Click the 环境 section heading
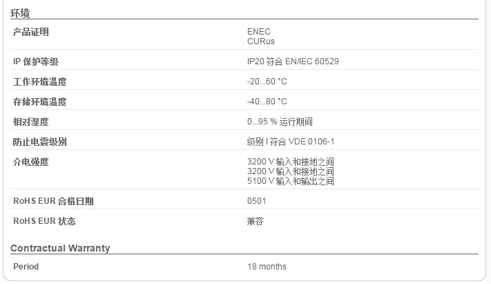The width and height of the screenshot is (491, 284). click(x=20, y=13)
